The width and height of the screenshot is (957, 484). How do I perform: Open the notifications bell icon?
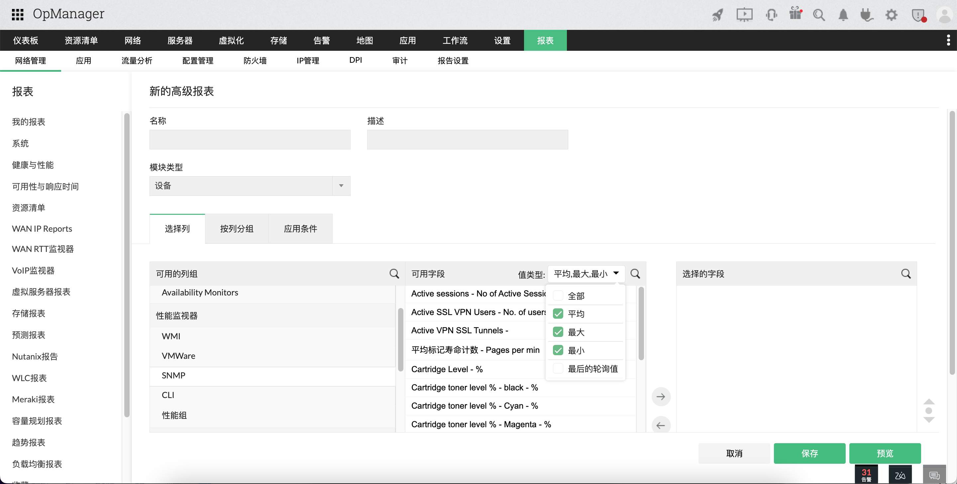tap(843, 15)
